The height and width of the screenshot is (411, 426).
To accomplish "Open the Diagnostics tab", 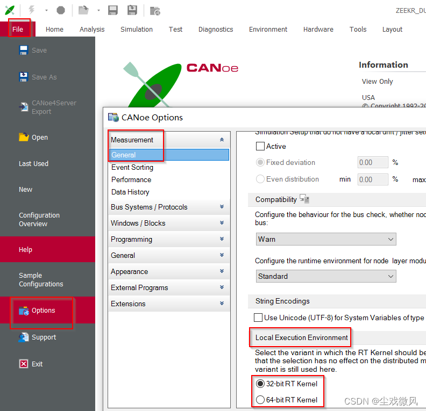I will (216, 30).
